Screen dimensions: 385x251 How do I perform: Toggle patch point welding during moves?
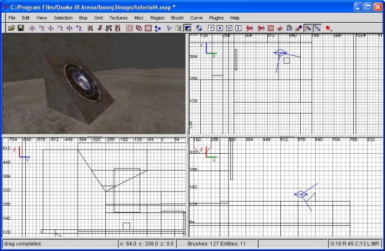click(308, 28)
